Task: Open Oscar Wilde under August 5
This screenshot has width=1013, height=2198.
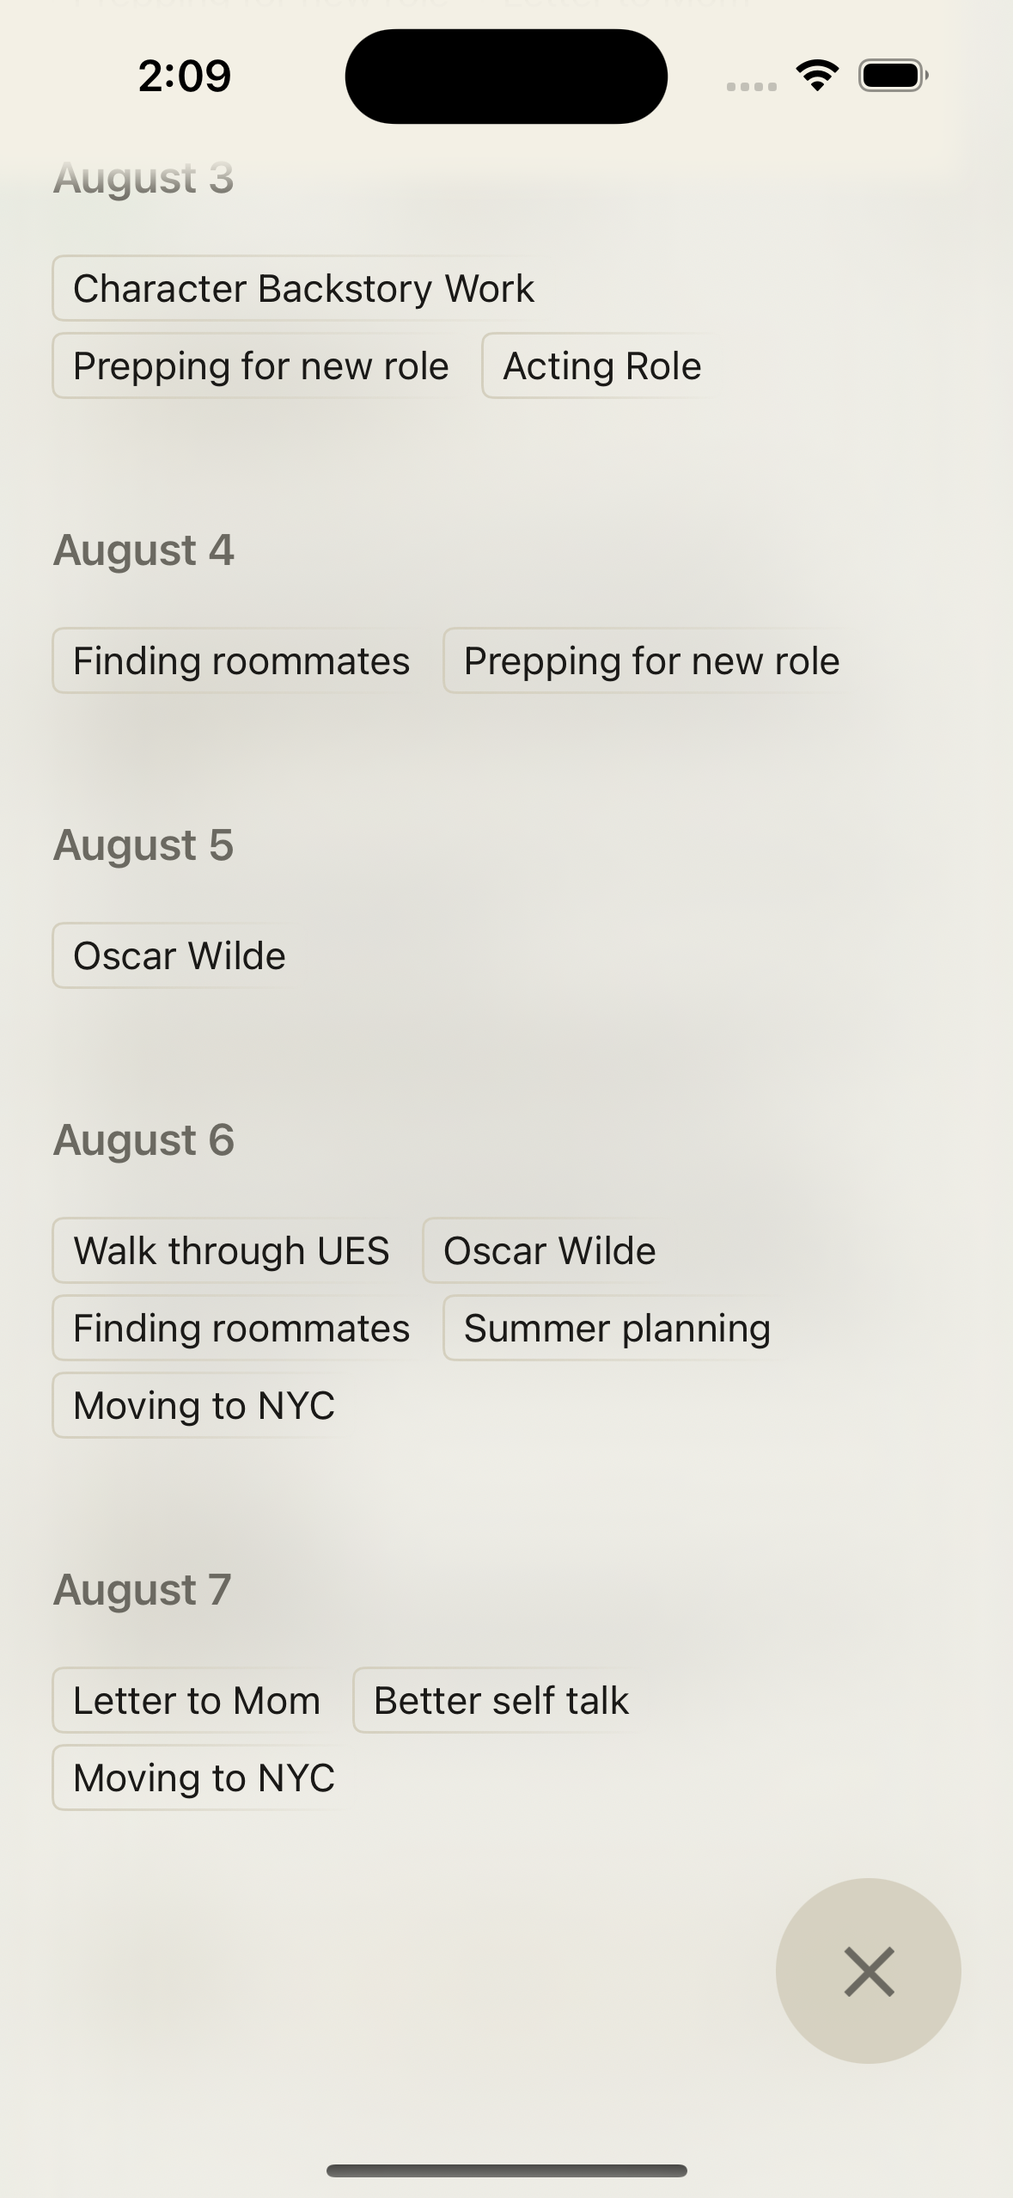Action: point(179,956)
